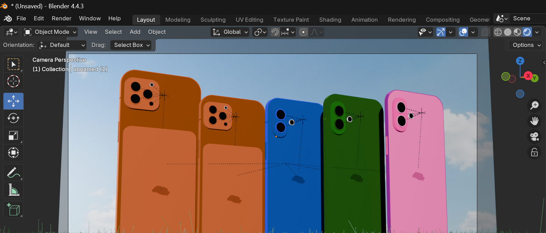Switch to the Modeling workspace tab
The width and height of the screenshot is (546, 233).
click(x=178, y=20)
